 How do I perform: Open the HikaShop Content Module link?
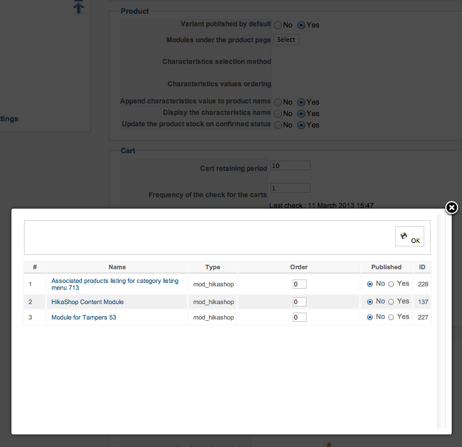(x=87, y=302)
